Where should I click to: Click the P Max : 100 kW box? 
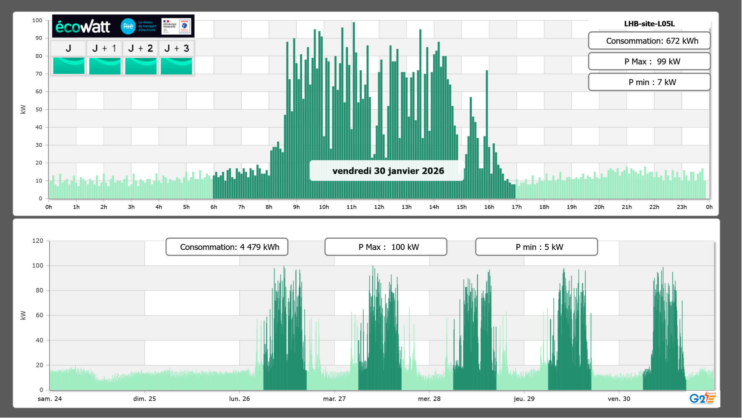(386, 247)
